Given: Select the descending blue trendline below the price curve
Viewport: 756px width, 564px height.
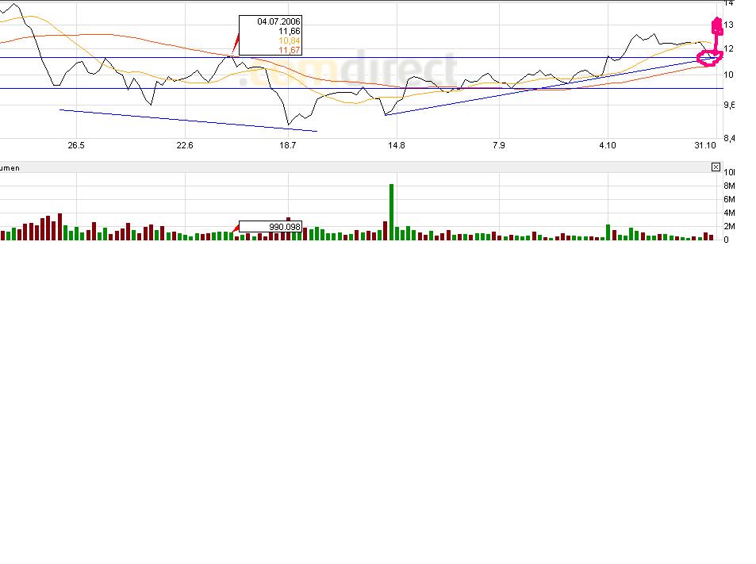Looking at the screenshot, I should pyautogui.click(x=188, y=121).
